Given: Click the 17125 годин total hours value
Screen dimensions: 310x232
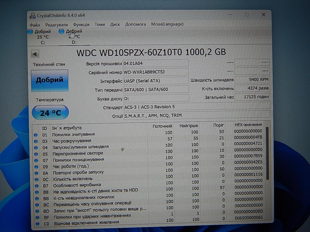Looking at the screenshot, I should [x=252, y=97].
